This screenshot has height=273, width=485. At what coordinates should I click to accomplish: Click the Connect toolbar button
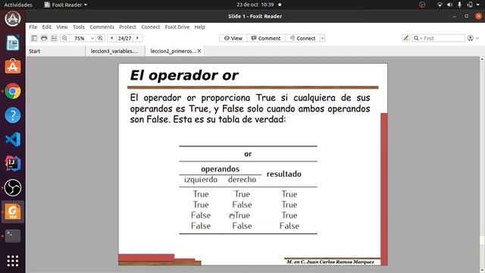click(x=303, y=39)
